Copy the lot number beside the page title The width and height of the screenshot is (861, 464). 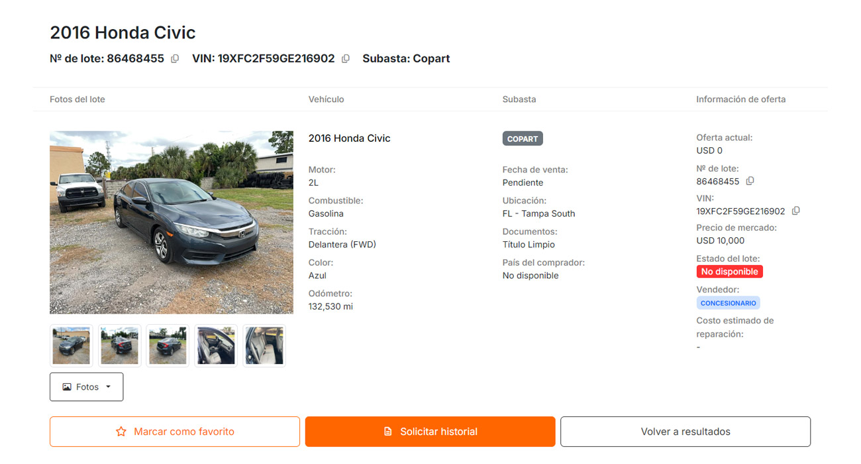coord(175,58)
